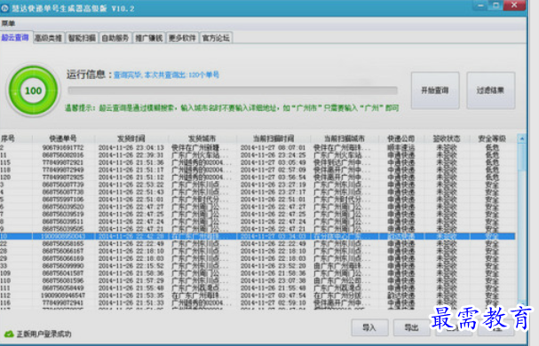This screenshot has height=346, width=539.
Task: Select the row with sequence number 110
Action: [x=258, y=280]
